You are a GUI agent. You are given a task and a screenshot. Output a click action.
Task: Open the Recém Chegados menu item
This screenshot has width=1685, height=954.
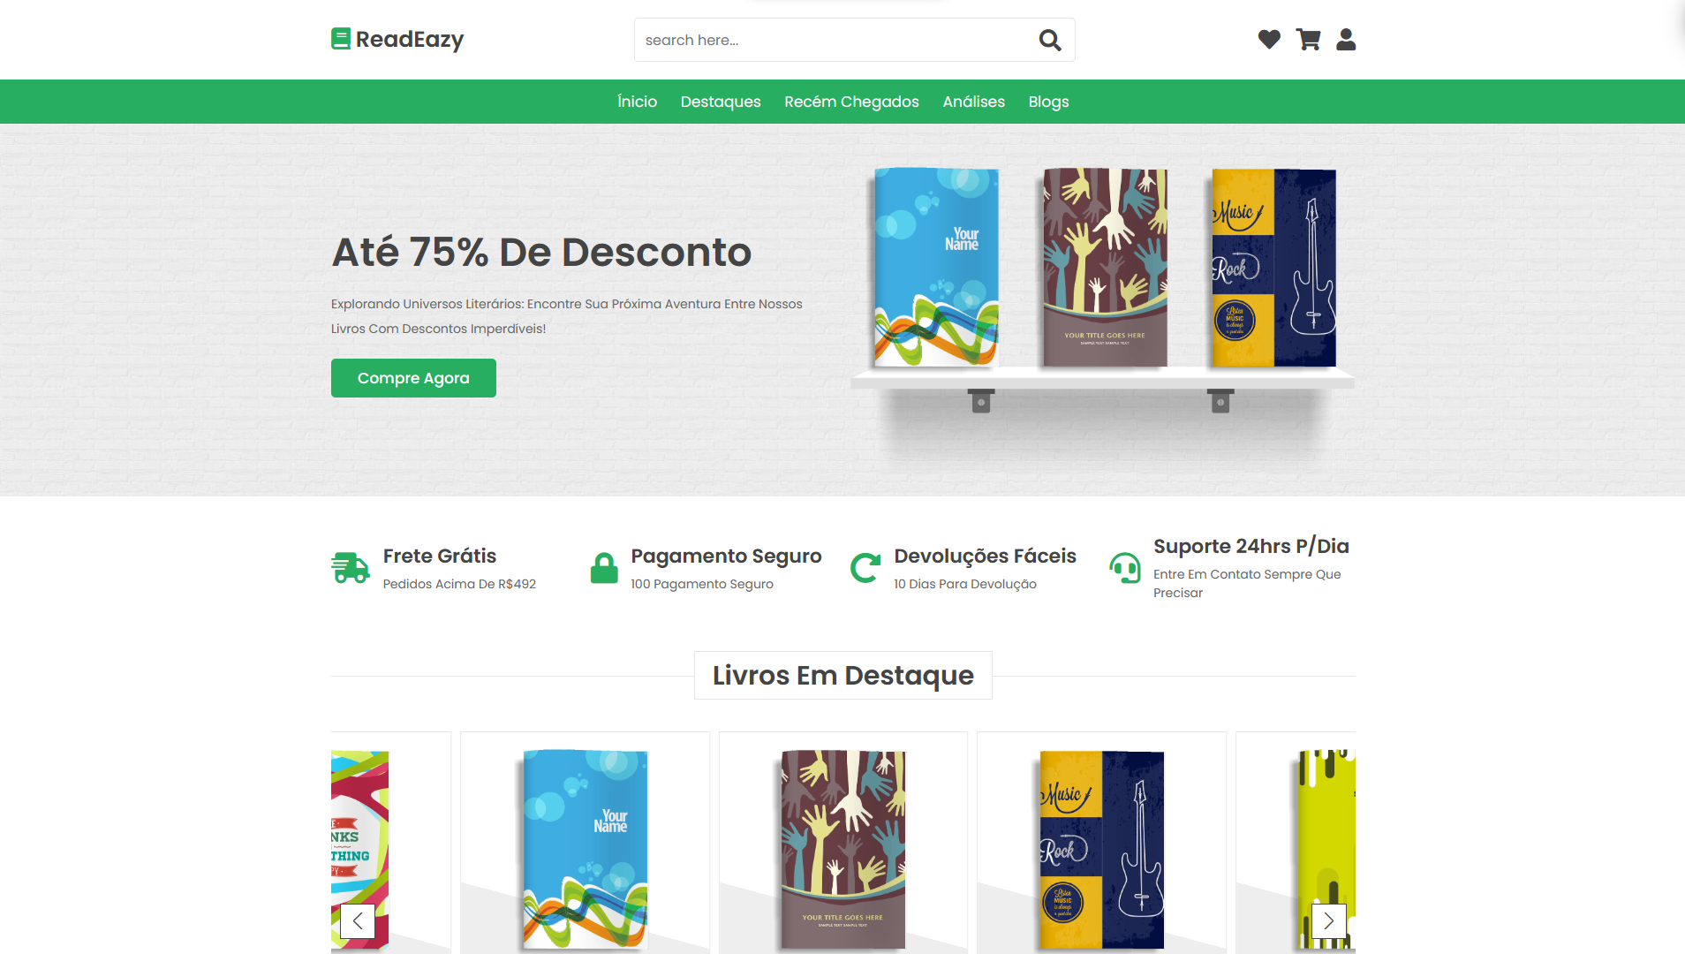(851, 102)
